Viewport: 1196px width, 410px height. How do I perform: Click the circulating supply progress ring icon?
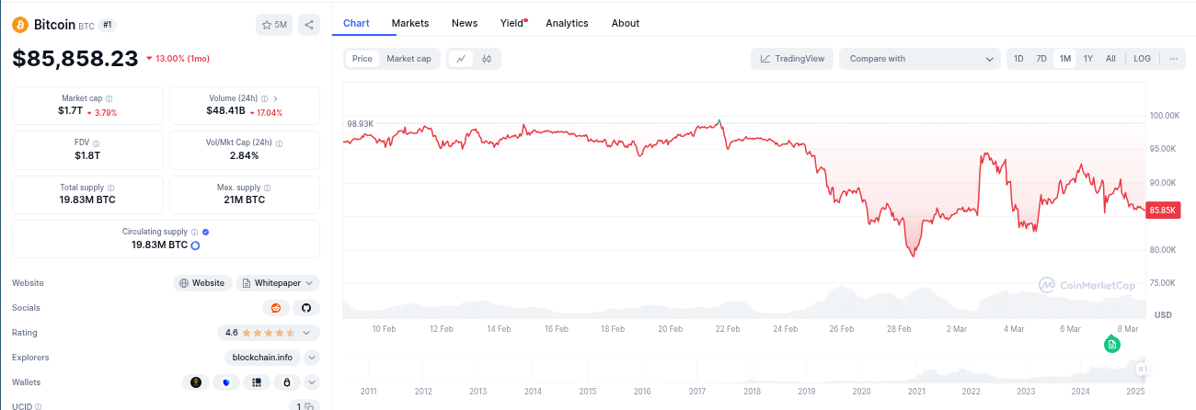coord(195,245)
